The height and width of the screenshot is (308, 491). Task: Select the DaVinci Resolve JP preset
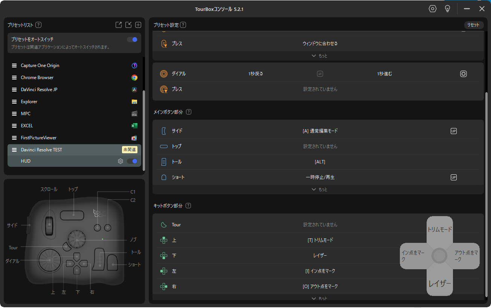pyautogui.click(x=39, y=90)
